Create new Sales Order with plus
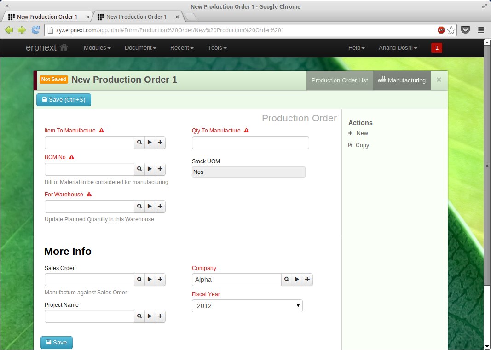The height and width of the screenshot is (350, 491). [x=160, y=280]
